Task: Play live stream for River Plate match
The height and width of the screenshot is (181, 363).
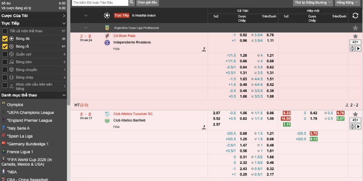Action: click(358, 48)
